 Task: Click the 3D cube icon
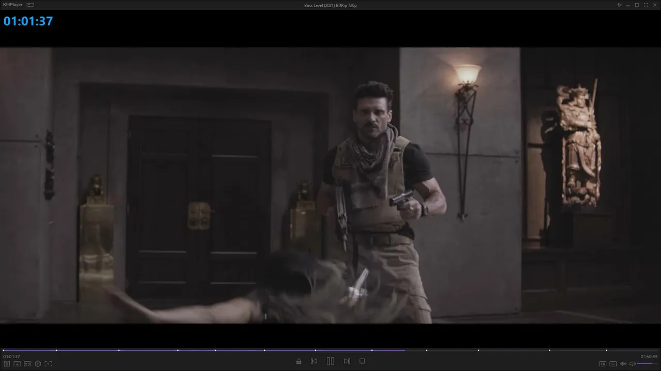click(38, 364)
